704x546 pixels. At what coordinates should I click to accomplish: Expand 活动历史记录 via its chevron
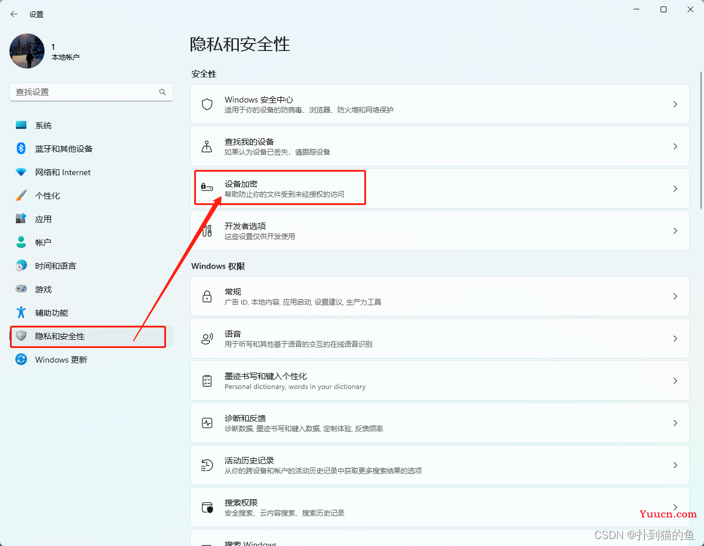[675, 465]
